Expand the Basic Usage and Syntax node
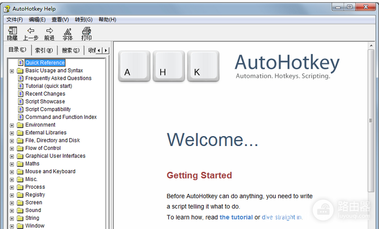This screenshot has height=229, width=379. pyautogui.click(x=11, y=71)
